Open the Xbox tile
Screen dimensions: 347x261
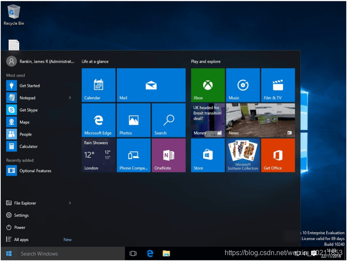click(x=208, y=85)
